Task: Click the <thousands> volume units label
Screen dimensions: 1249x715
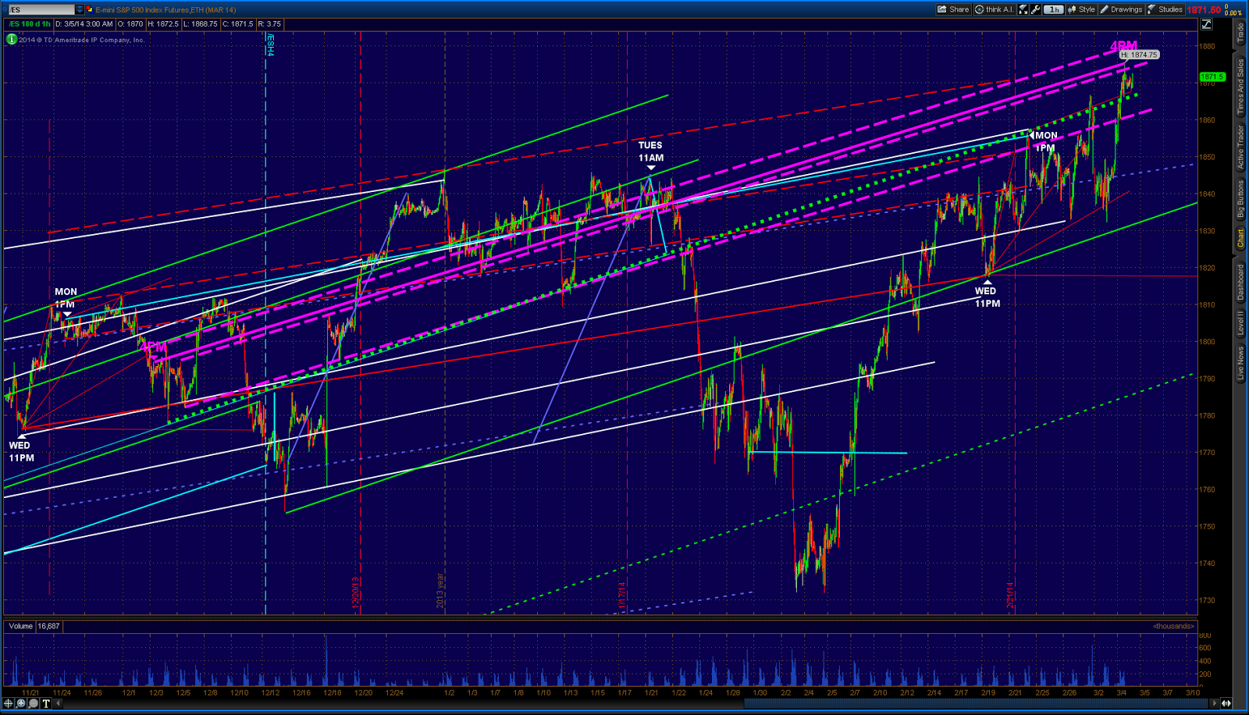Action: pos(1173,626)
